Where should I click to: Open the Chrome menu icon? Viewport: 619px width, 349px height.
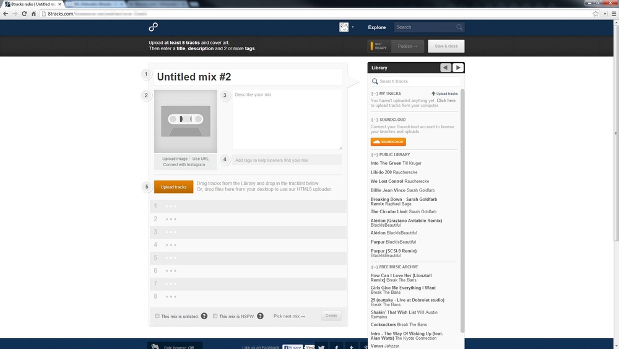point(614,14)
